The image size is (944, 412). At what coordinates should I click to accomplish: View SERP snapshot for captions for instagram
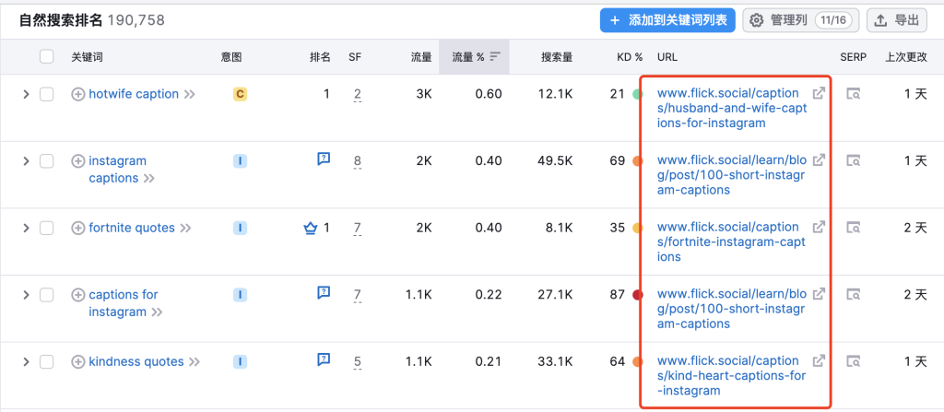click(x=853, y=295)
